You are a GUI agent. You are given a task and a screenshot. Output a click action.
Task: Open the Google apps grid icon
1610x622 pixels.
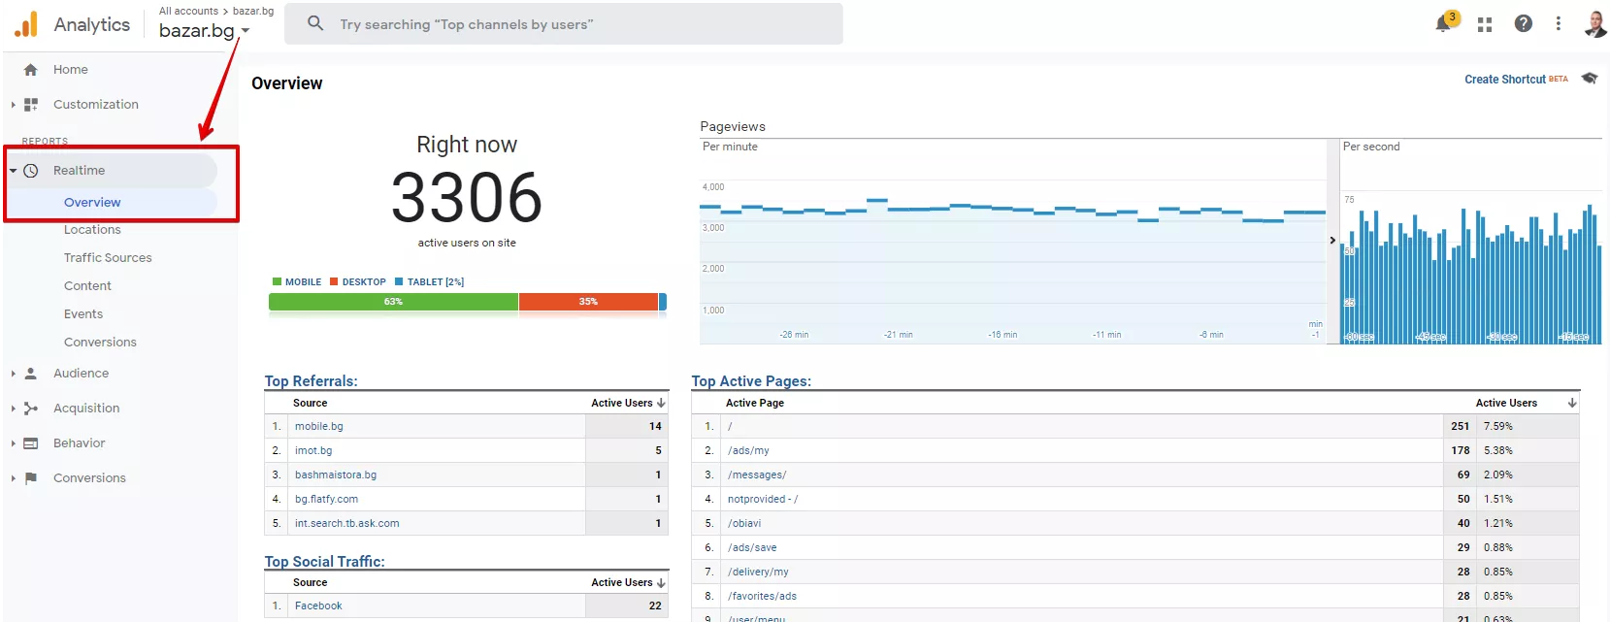pos(1485,24)
